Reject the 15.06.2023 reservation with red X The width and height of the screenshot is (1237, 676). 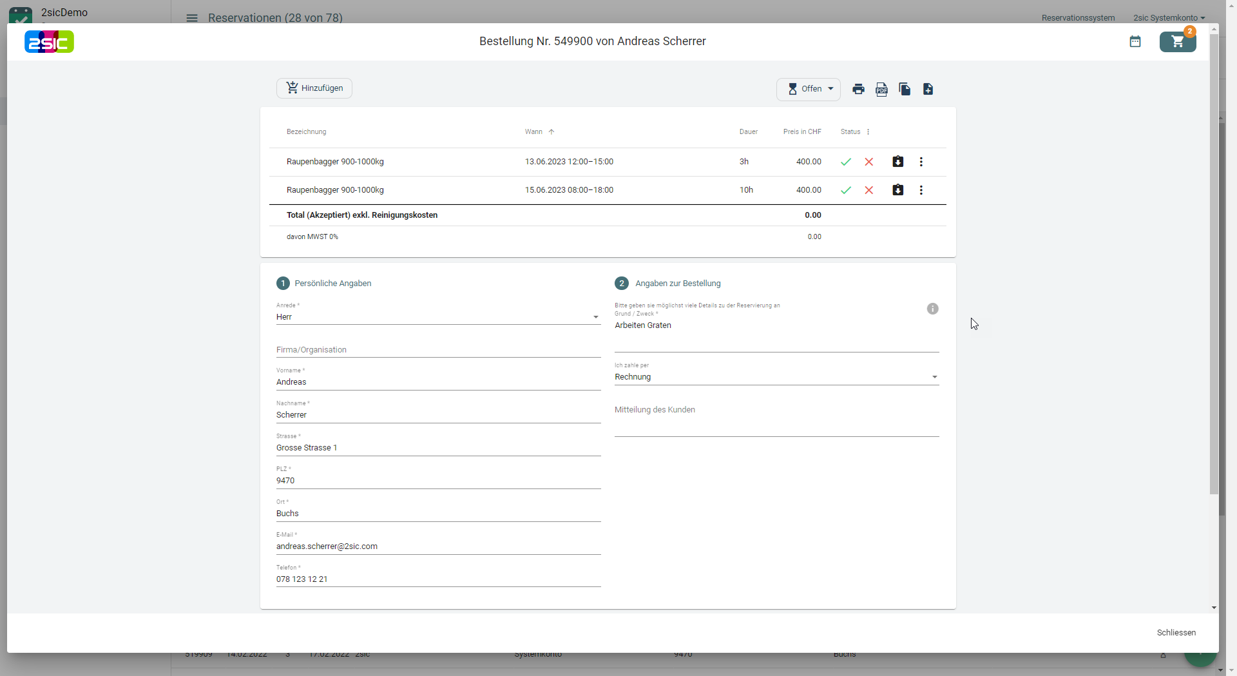click(x=869, y=190)
